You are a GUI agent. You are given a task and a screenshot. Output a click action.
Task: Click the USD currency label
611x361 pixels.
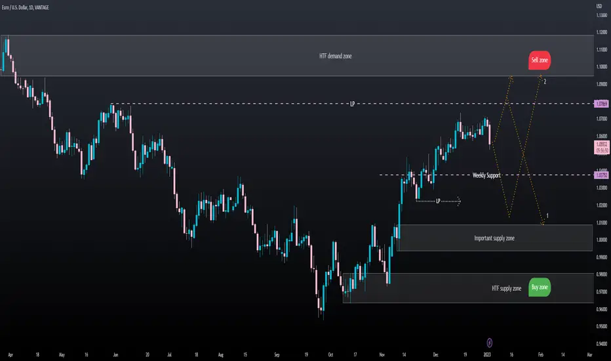click(599, 7)
